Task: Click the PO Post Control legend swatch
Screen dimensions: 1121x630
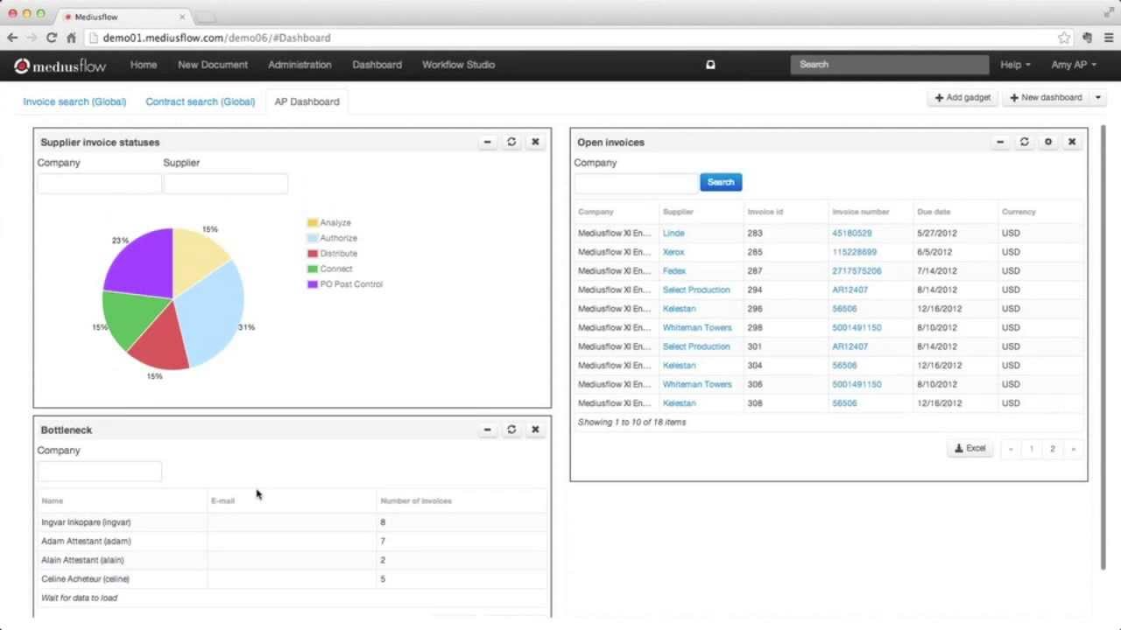Action: [313, 284]
